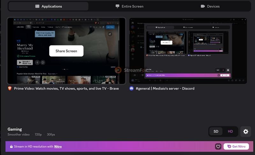Follow the Nitro link in the banner
Viewport: 255px width, 155px height.
click(58, 146)
